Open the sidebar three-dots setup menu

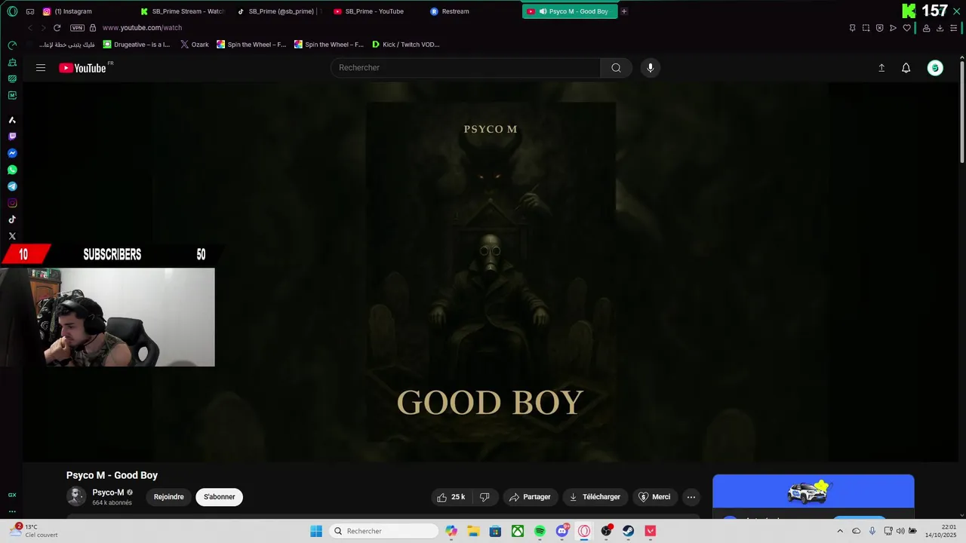click(x=12, y=511)
